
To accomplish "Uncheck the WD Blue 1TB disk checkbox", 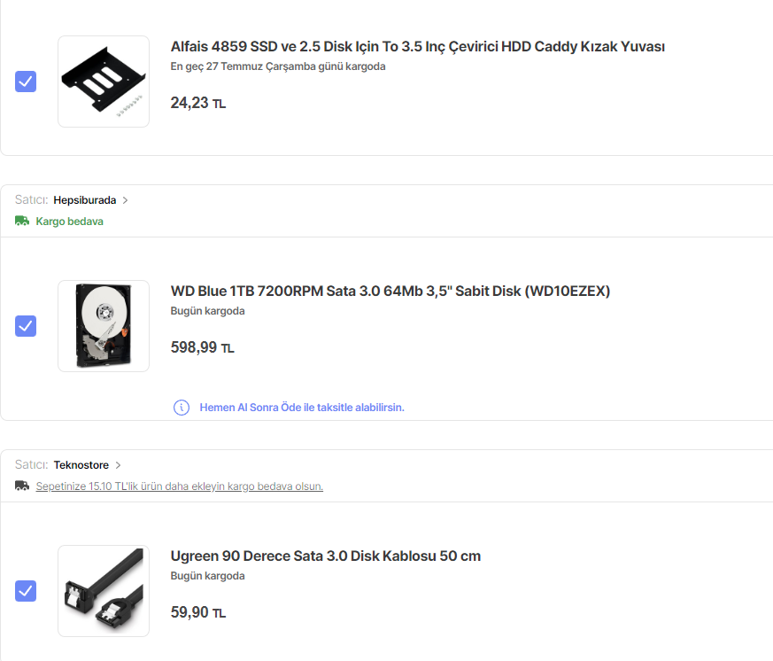I will pyautogui.click(x=26, y=326).
